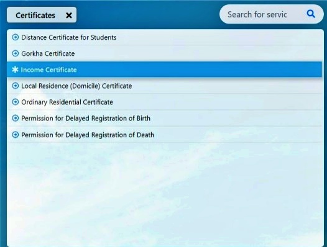Image resolution: width=327 pixels, height=247 pixels.
Task: Click arrow icon beside Local Residence Certificate
Action: 16,86
